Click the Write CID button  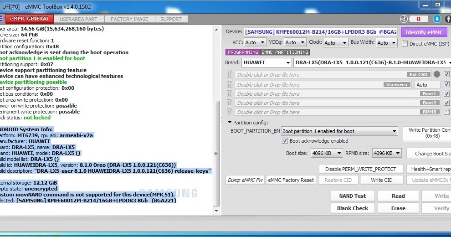click(381, 180)
